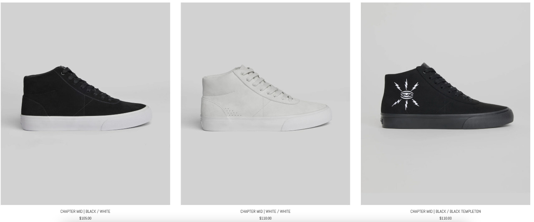Select the $110.00 price under Black Templeton
Screen dimensions: 534x222
coord(446,218)
